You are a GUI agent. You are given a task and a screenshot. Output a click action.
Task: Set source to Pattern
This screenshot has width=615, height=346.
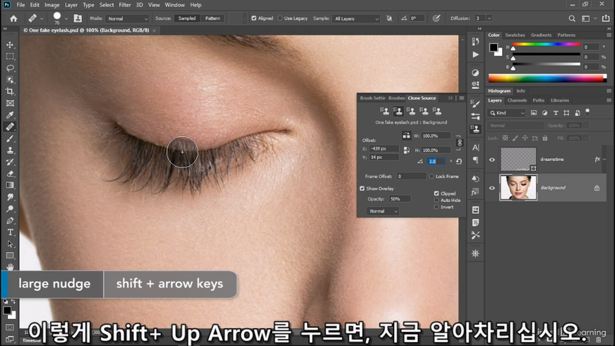212,18
